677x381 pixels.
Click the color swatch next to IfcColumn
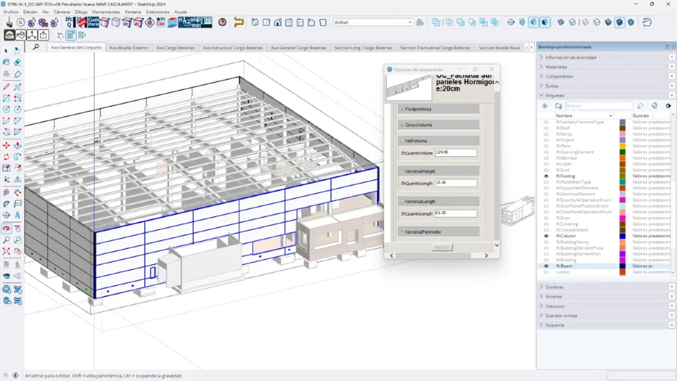point(622,235)
